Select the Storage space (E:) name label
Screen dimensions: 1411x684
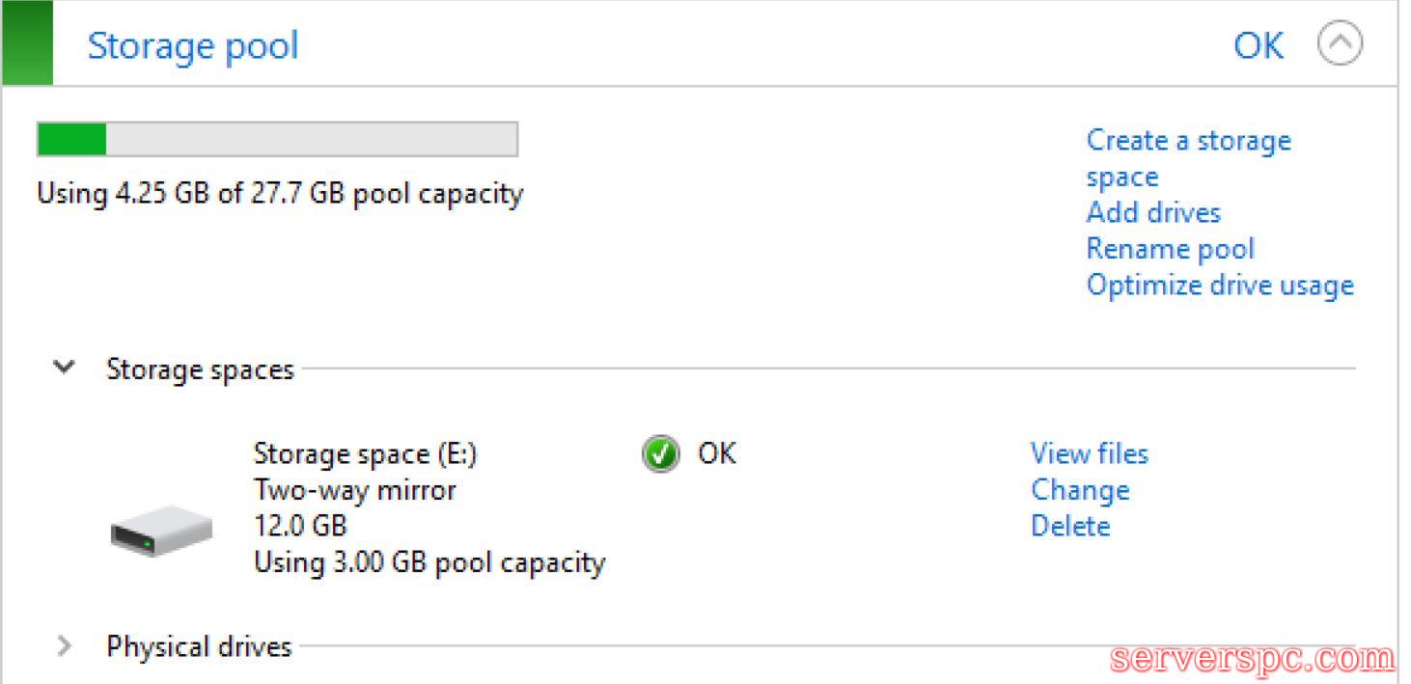click(365, 453)
